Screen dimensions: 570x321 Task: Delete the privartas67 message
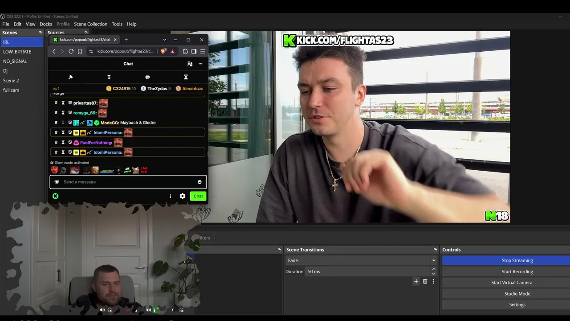coord(56,103)
